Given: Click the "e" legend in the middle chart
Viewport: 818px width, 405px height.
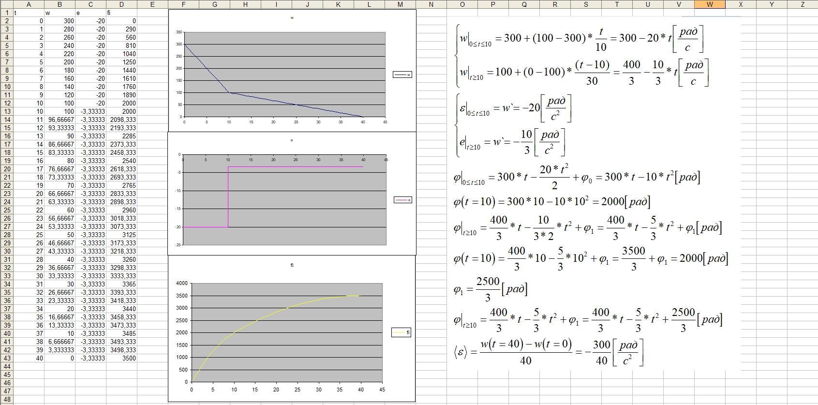Looking at the screenshot, I should pyautogui.click(x=403, y=200).
